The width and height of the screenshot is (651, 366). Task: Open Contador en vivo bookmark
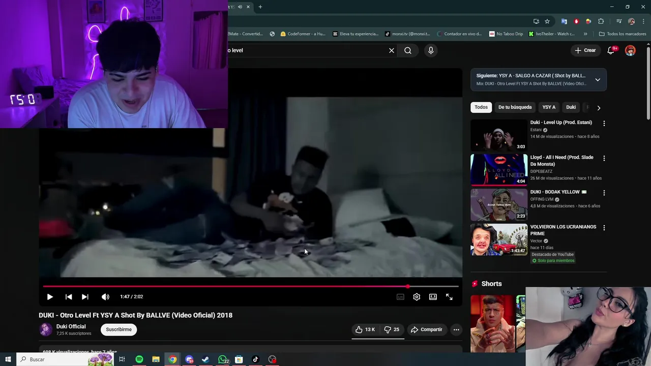459,34
